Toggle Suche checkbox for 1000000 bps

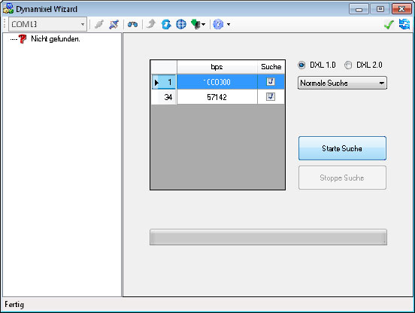coord(271,81)
